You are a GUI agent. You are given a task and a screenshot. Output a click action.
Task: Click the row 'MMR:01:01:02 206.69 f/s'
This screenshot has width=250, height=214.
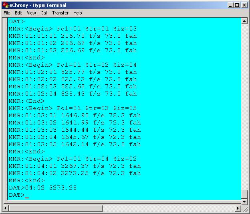tap(73, 43)
